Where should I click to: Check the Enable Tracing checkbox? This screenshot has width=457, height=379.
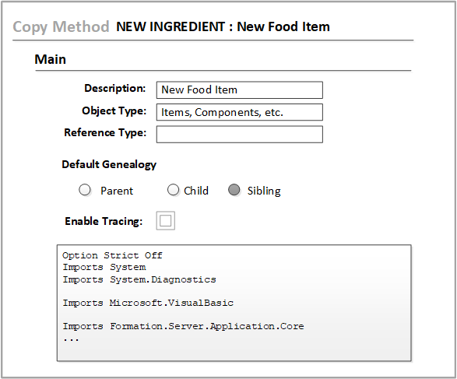[166, 220]
